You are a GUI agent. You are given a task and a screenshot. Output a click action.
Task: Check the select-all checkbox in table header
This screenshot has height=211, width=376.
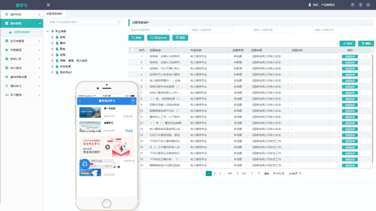click(133, 50)
